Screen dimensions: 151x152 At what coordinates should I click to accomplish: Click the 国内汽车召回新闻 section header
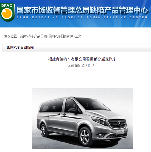click(20, 47)
